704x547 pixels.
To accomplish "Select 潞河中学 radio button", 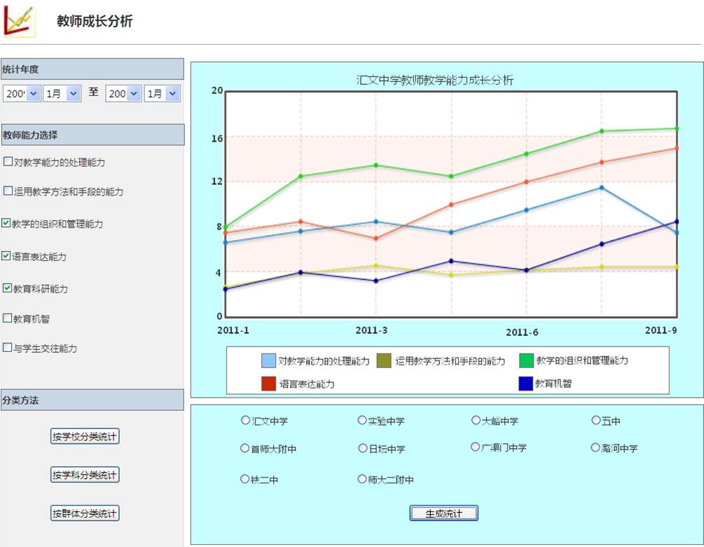I will (x=595, y=447).
